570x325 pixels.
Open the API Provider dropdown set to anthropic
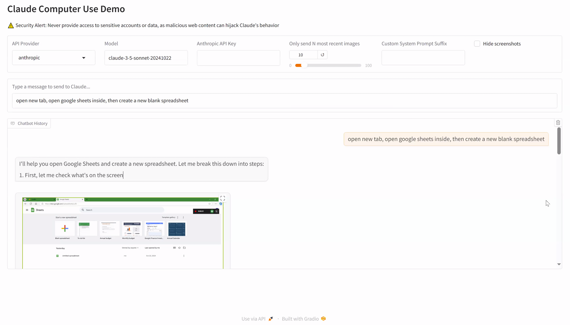(x=54, y=58)
